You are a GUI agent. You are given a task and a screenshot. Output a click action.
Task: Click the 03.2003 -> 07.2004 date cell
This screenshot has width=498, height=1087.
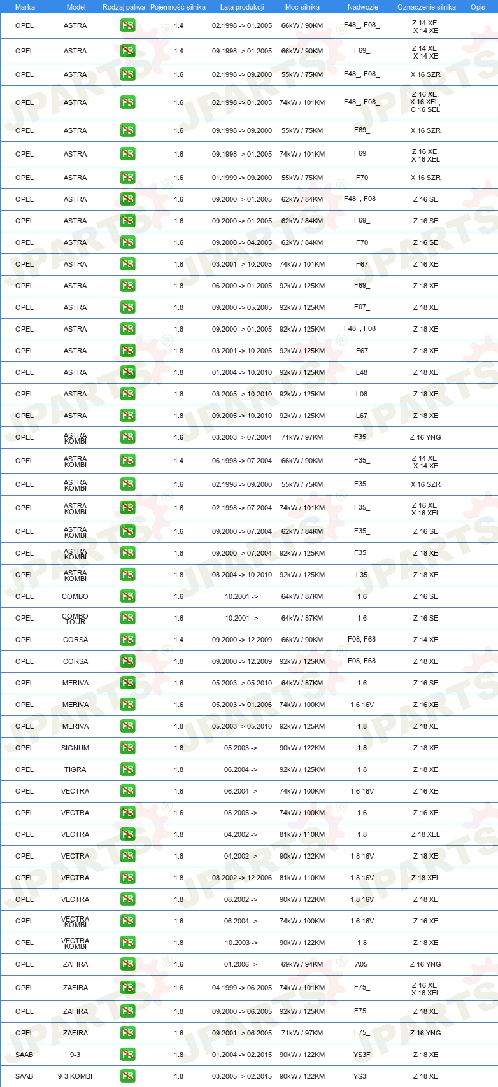[242, 437]
